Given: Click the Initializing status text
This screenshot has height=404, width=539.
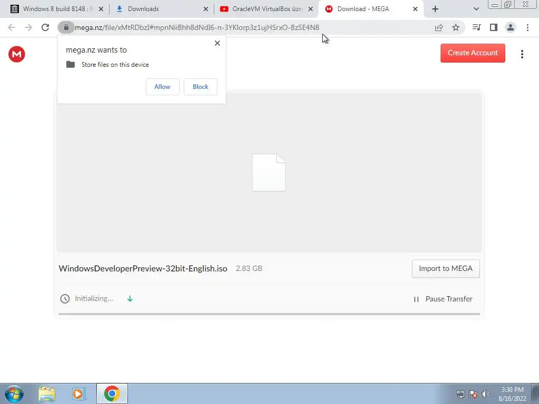Looking at the screenshot, I should (94, 299).
